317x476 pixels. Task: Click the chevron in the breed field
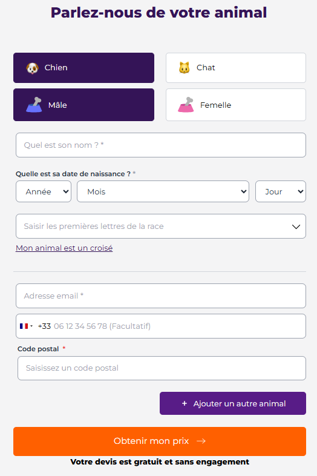pos(296,226)
